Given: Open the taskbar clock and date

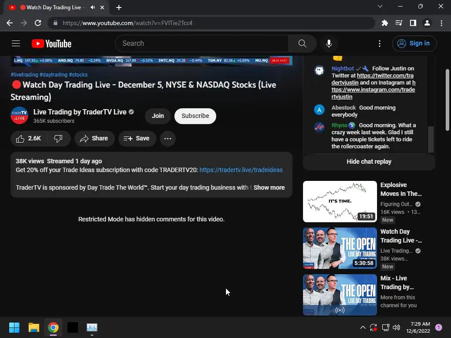Looking at the screenshot, I should coord(418,327).
